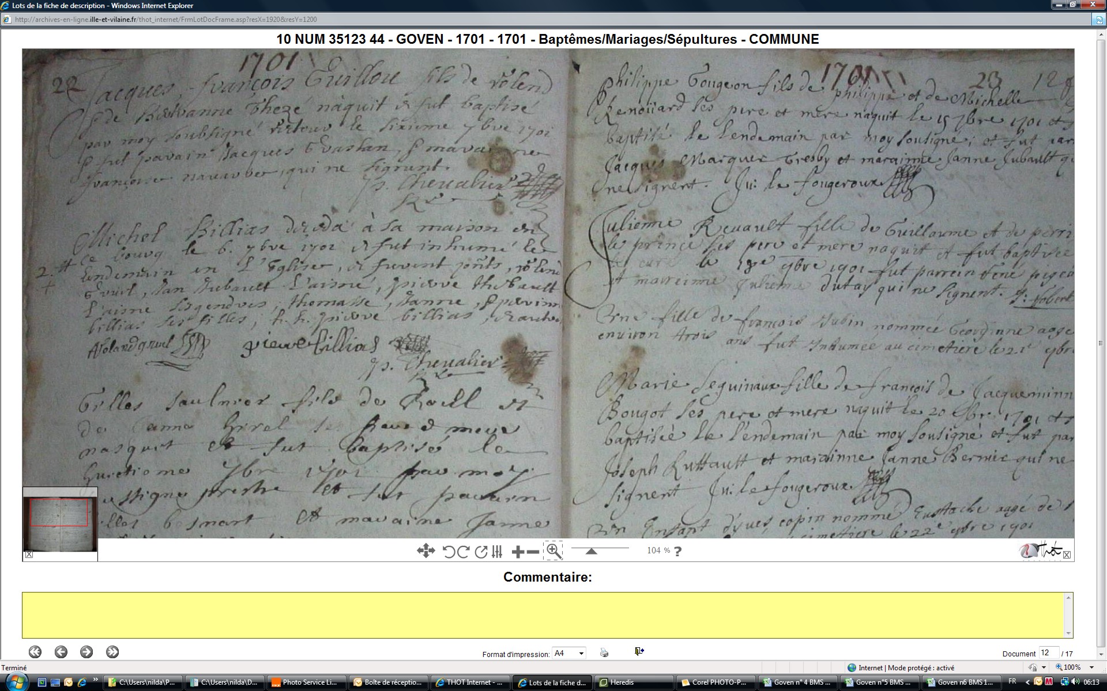The width and height of the screenshot is (1107, 691).
Task: Adjust the zoom level slider handle
Action: tap(591, 551)
